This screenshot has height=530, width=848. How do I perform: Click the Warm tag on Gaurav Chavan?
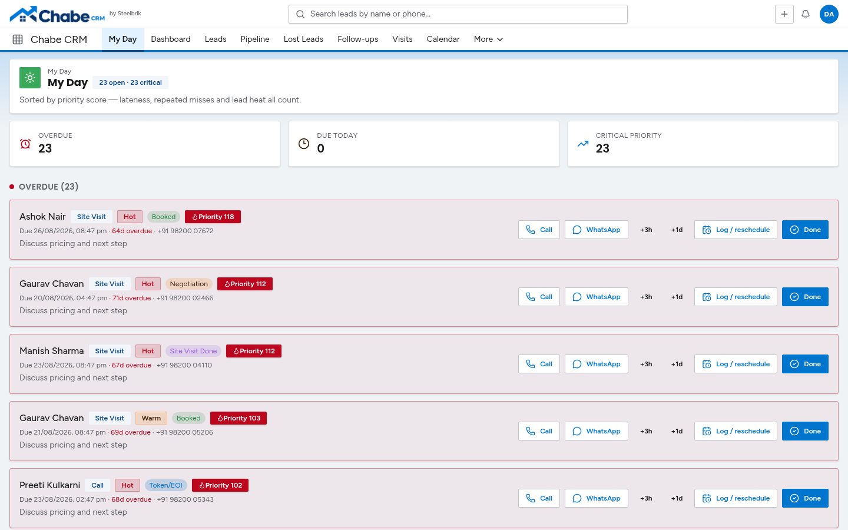point(151,418)
